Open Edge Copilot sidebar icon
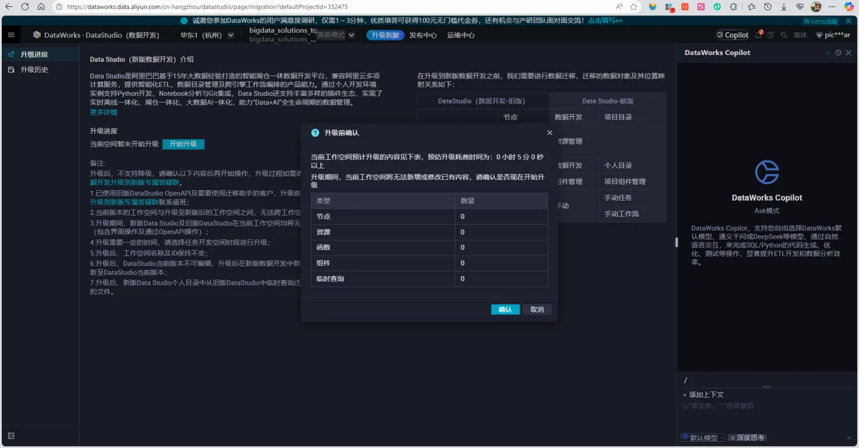The height and width of the screenshot is (448, 859). click(849, 7)
